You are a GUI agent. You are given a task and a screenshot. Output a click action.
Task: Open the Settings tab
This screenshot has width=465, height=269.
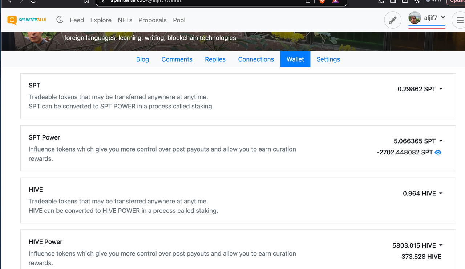tap(328, 59)
